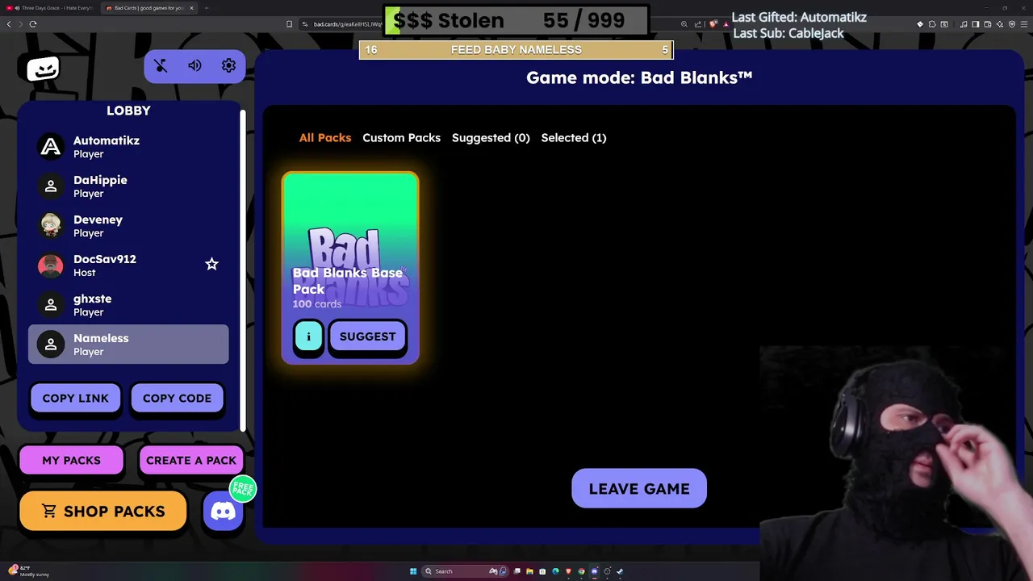
Task: Open the Selected (1) tab
Action: click(x=574, y=138)
